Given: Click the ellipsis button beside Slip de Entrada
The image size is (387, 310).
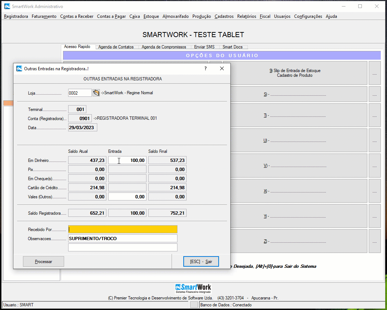Looking at the screenshot, I should pos(375,73).
